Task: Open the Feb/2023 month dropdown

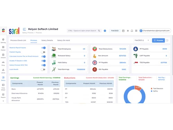Action: [142, 40]
